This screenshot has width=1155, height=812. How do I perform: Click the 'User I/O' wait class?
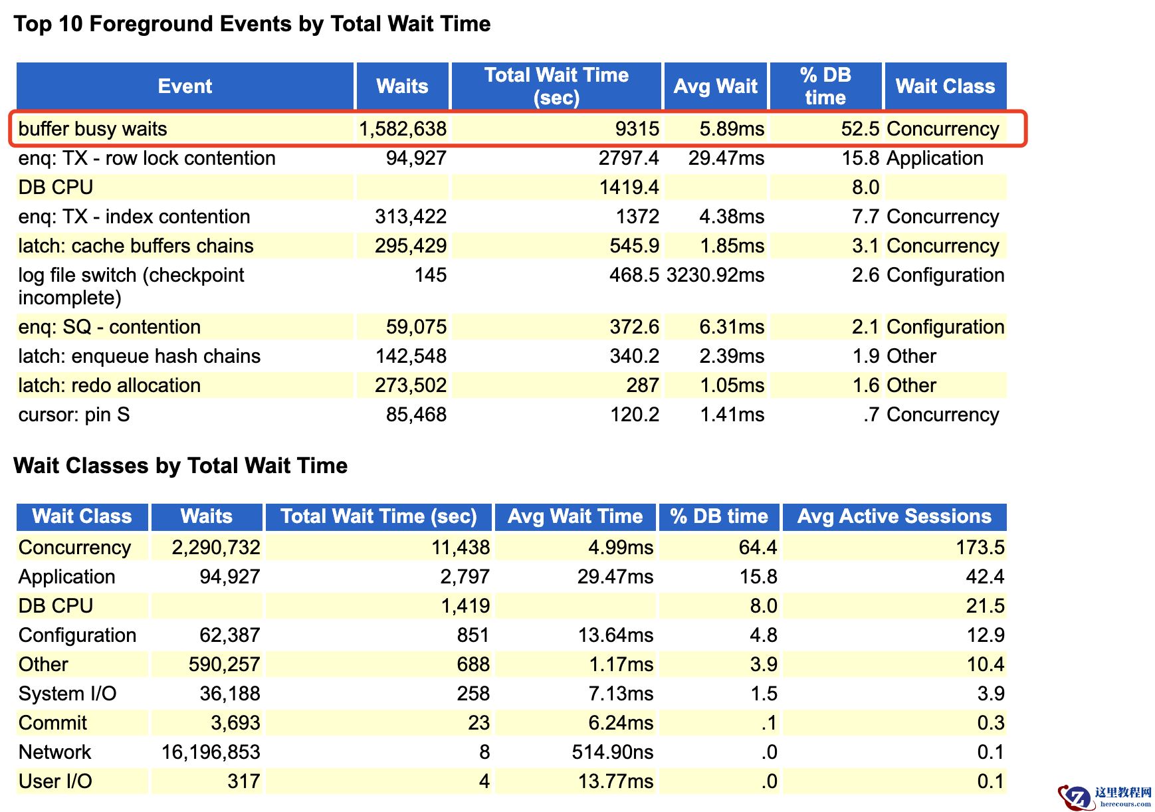pos(55,781)
